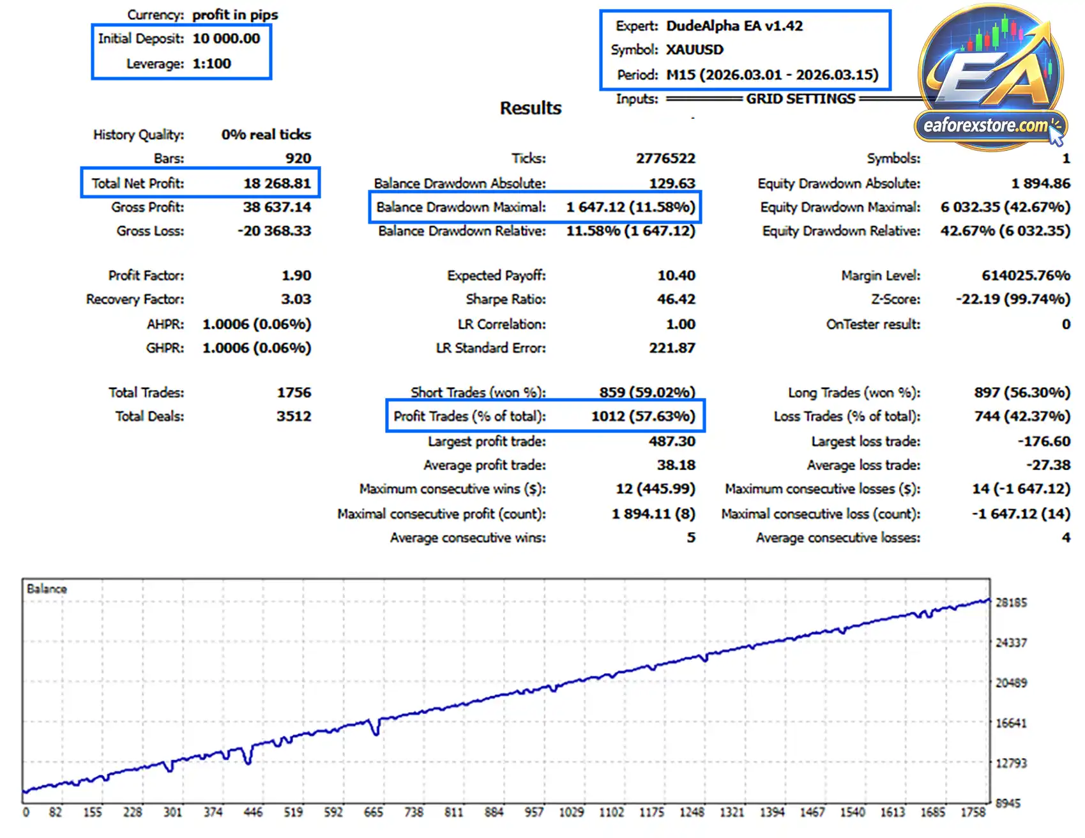
Task: Select the period 'M15 (2026.03.01 - 2026.03.15)'
Action: (773, 75)
